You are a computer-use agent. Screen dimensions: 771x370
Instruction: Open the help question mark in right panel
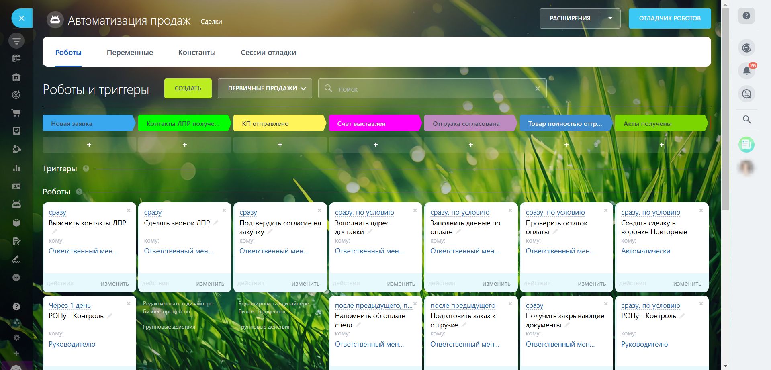pos(746,16)
